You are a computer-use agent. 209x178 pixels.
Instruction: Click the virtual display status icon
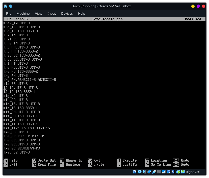tap(164, 172)
